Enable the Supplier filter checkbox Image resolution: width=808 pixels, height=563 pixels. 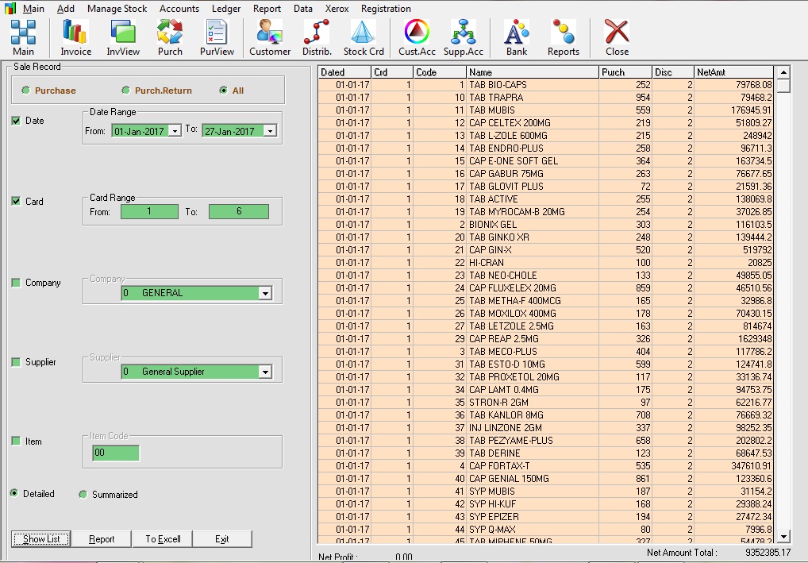16,362
